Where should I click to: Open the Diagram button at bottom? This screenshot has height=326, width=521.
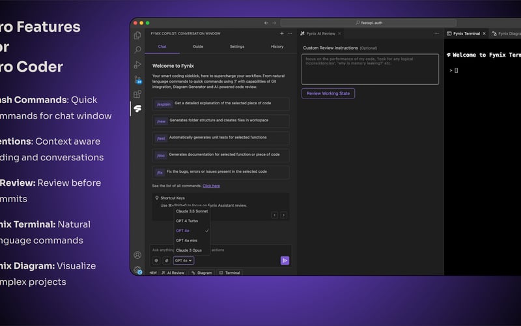pyautogui.click(x=202, y=273)
